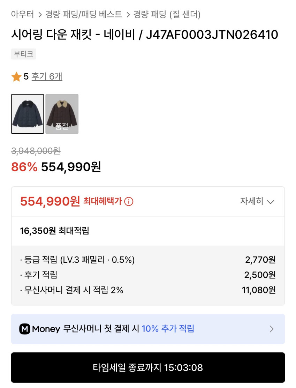The width and height of the screenshot is (296, 388).
Task: Click the chevron beside 자세히
Action: [271, 202]
